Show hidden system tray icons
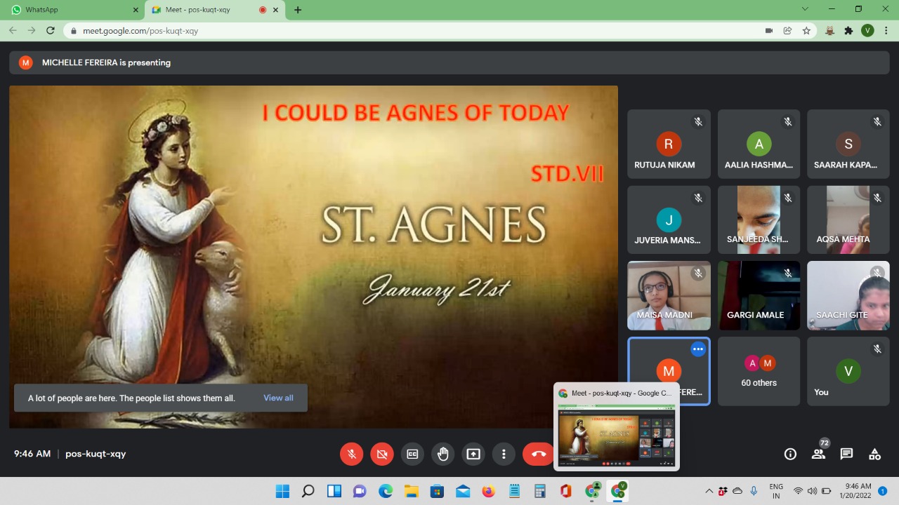The image size is (899, 505). (709, 491)
